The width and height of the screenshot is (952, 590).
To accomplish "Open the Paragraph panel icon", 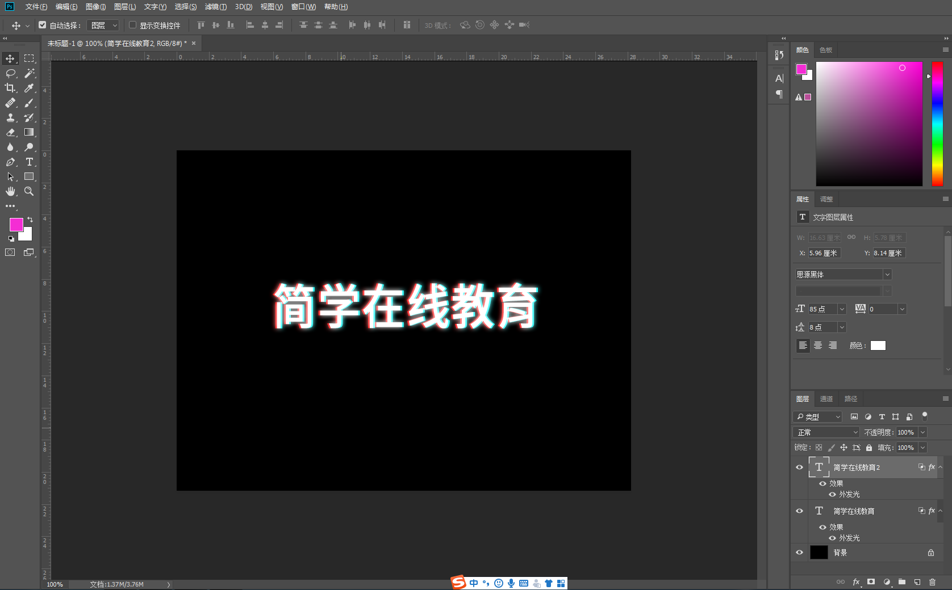I will coord(779,94).
